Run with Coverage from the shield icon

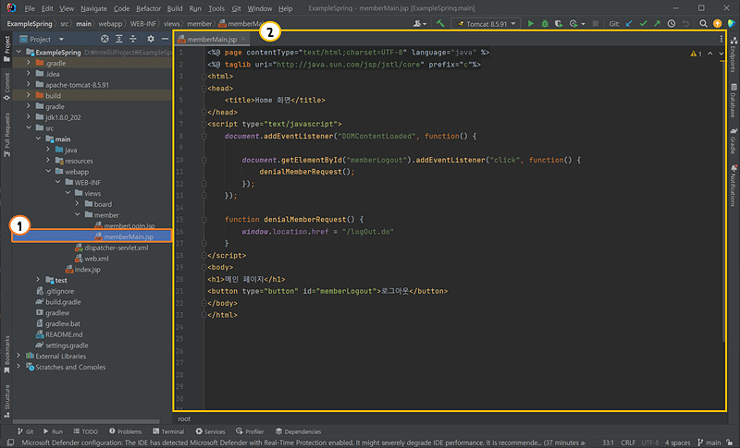(x=559, y=23)
